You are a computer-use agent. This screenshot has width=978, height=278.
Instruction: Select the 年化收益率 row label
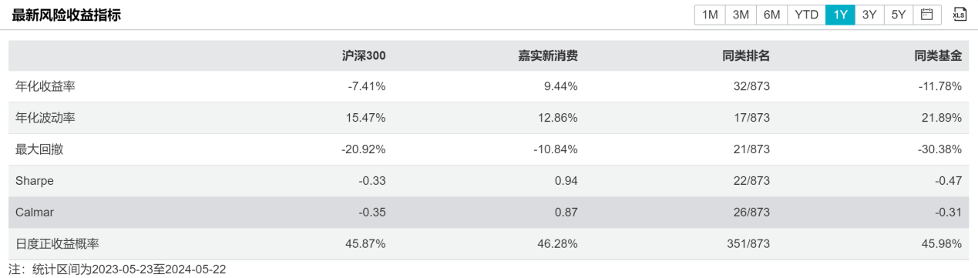(x=45, y=87)
